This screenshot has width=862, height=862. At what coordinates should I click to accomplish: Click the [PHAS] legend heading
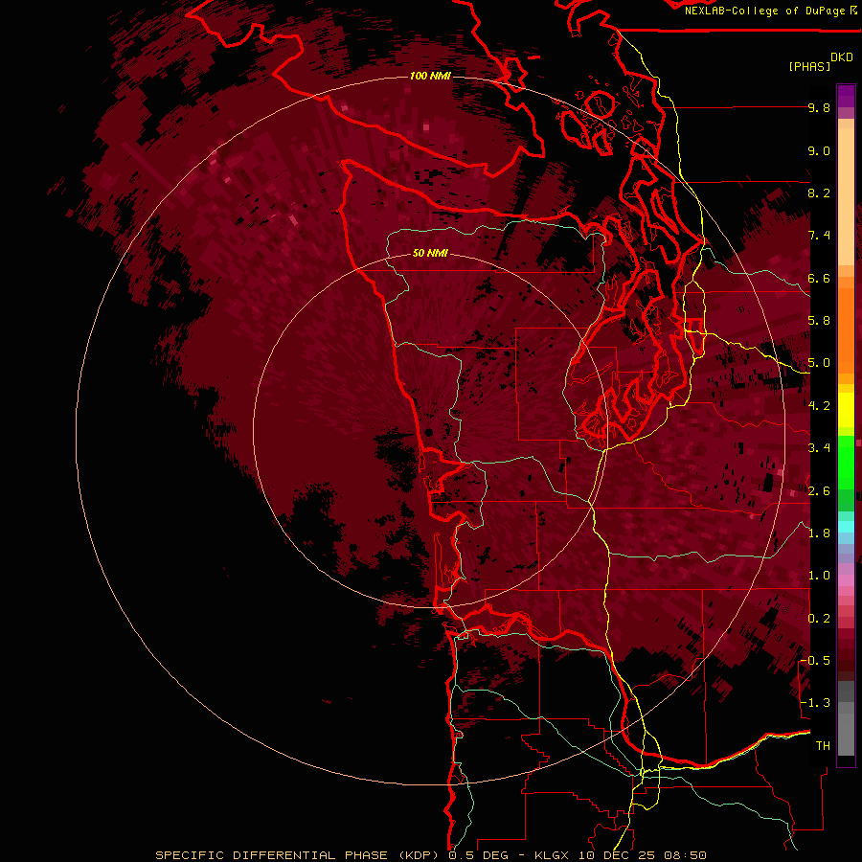pyautogui.click(x=809, y=66)
